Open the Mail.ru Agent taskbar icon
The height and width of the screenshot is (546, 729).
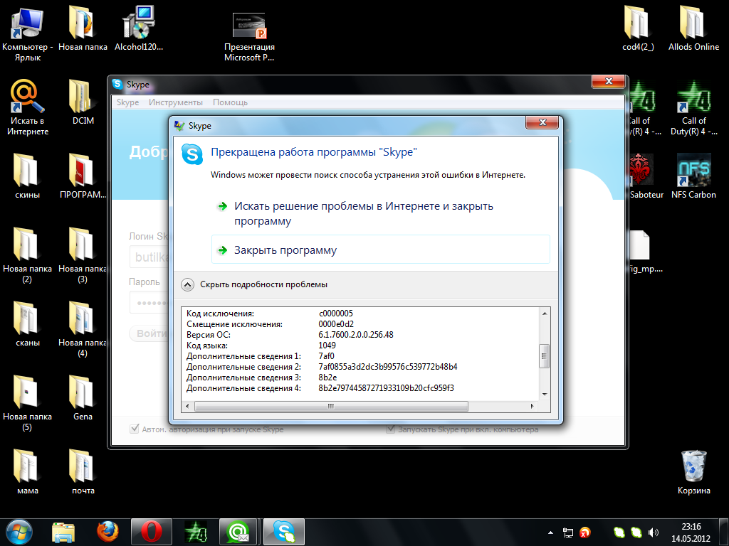pos(238,532)
